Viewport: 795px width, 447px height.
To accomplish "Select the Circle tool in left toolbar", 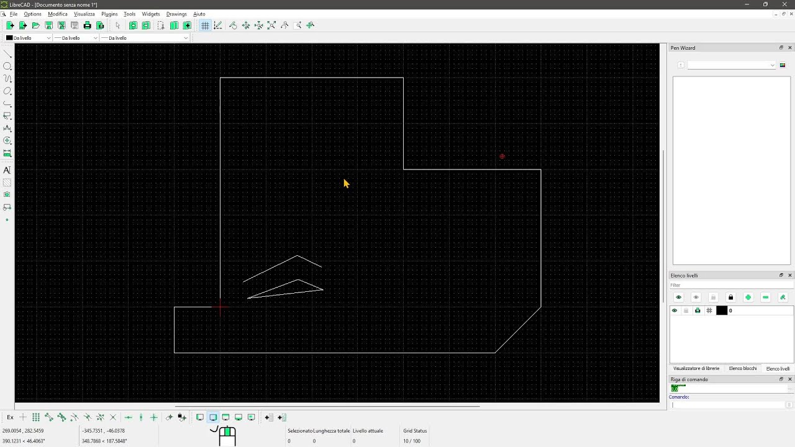I will 7,66.
